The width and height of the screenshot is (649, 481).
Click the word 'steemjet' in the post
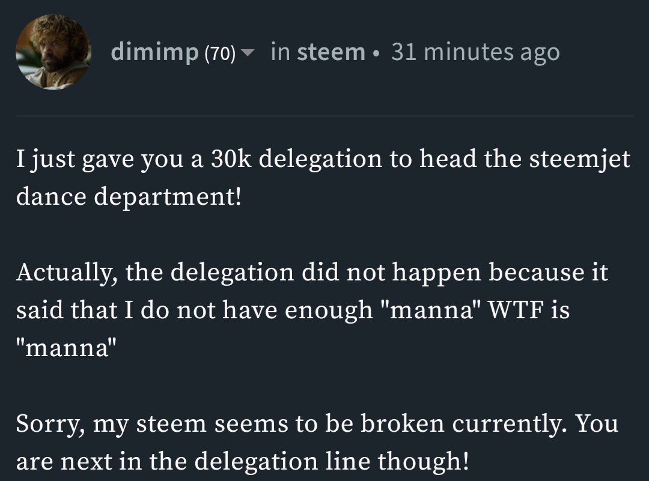[580, 159]
